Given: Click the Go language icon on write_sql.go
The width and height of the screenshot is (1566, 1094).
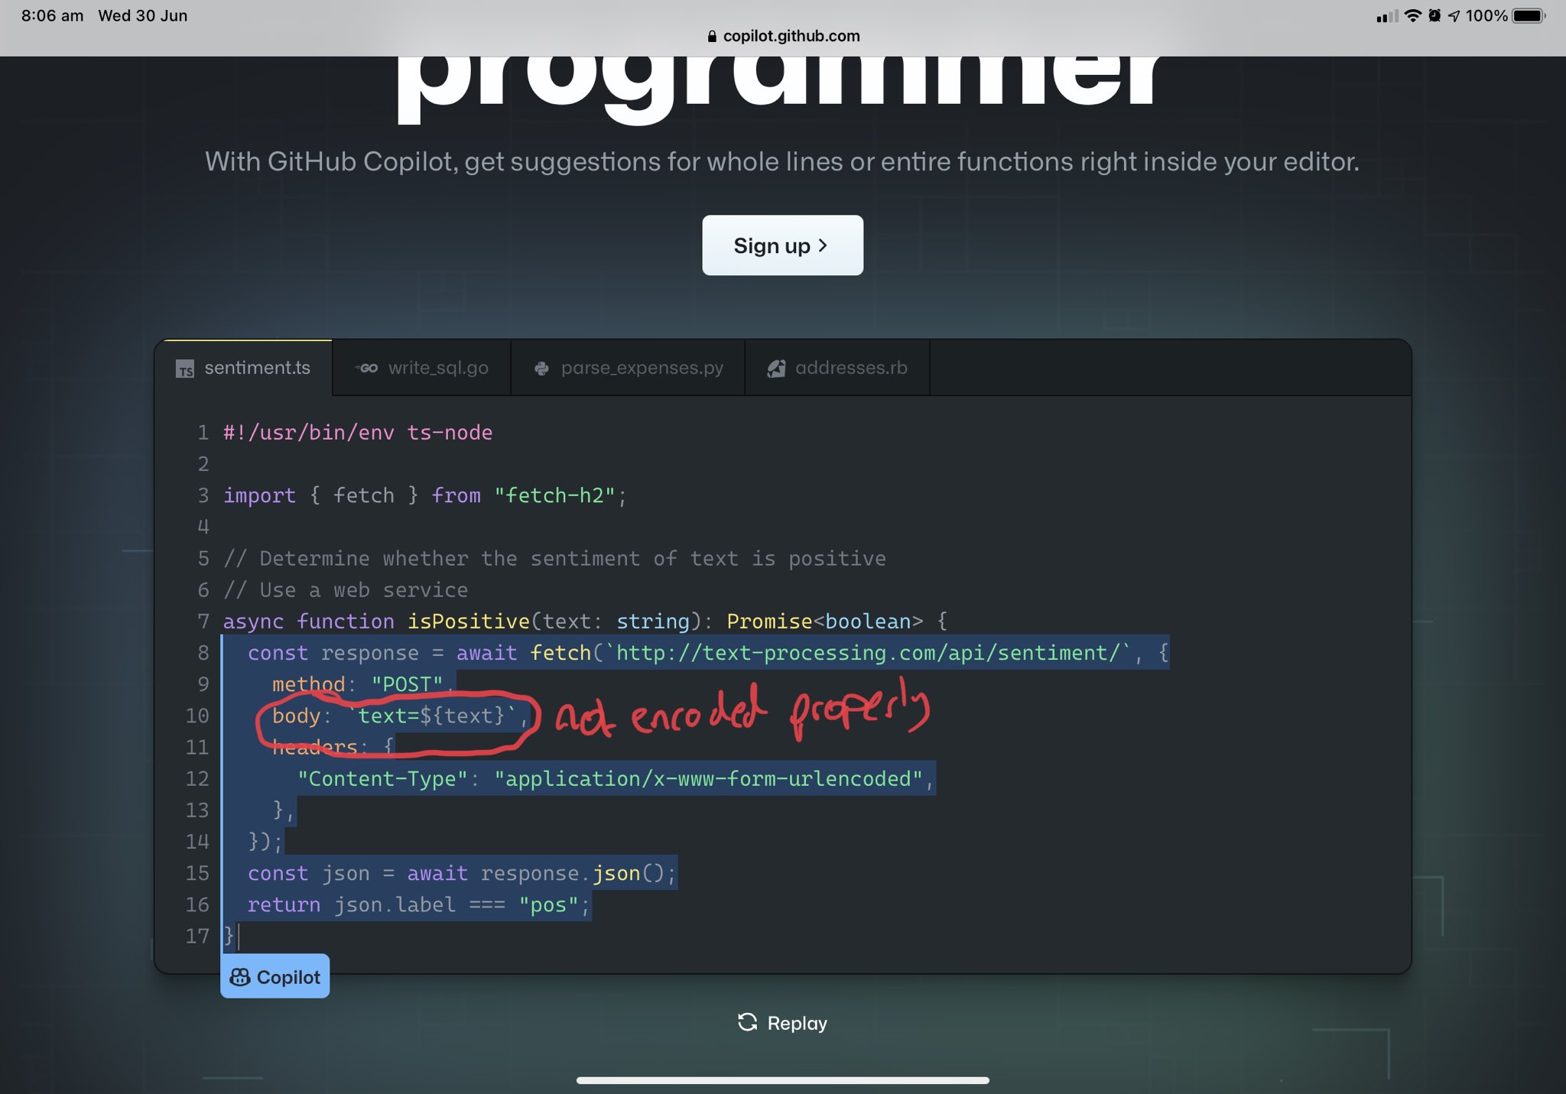Looking at the screenshot, I should (x=367, y=368).
